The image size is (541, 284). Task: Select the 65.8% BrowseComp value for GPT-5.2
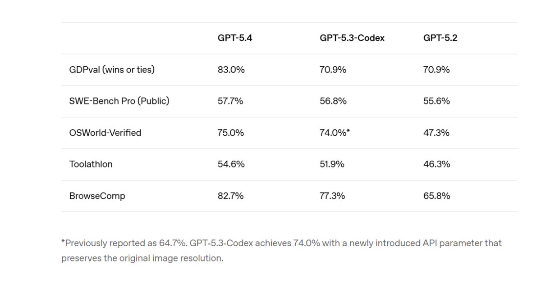click(x=436, y=196)
